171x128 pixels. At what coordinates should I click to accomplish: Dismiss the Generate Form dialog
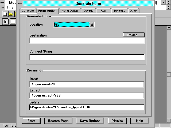pyautogui.click(x=117, y=121)
